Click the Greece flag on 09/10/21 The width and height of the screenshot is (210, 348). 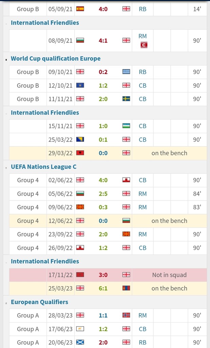[126, 72]
